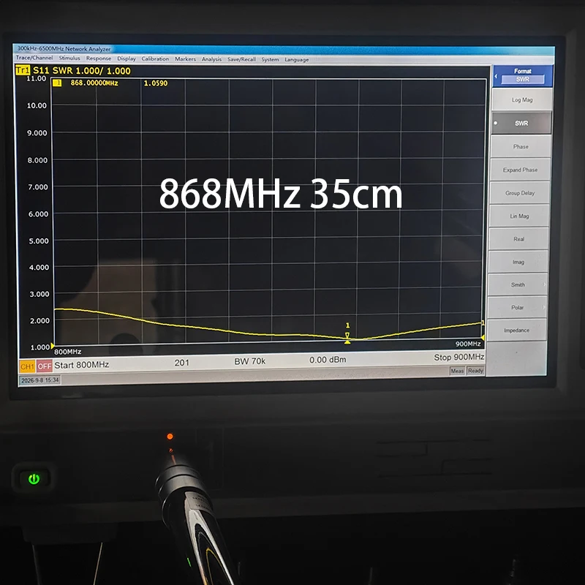Viewport: 585px width, 585px height.
Task: Click the Stop 900MHz field
Action: pyautogui.click(x=458, y=357)
